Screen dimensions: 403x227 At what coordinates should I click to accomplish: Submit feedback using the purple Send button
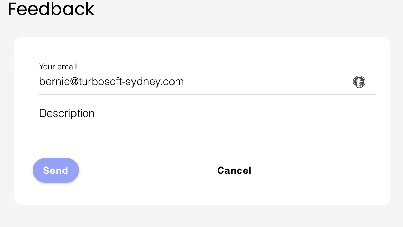point(56,170)
